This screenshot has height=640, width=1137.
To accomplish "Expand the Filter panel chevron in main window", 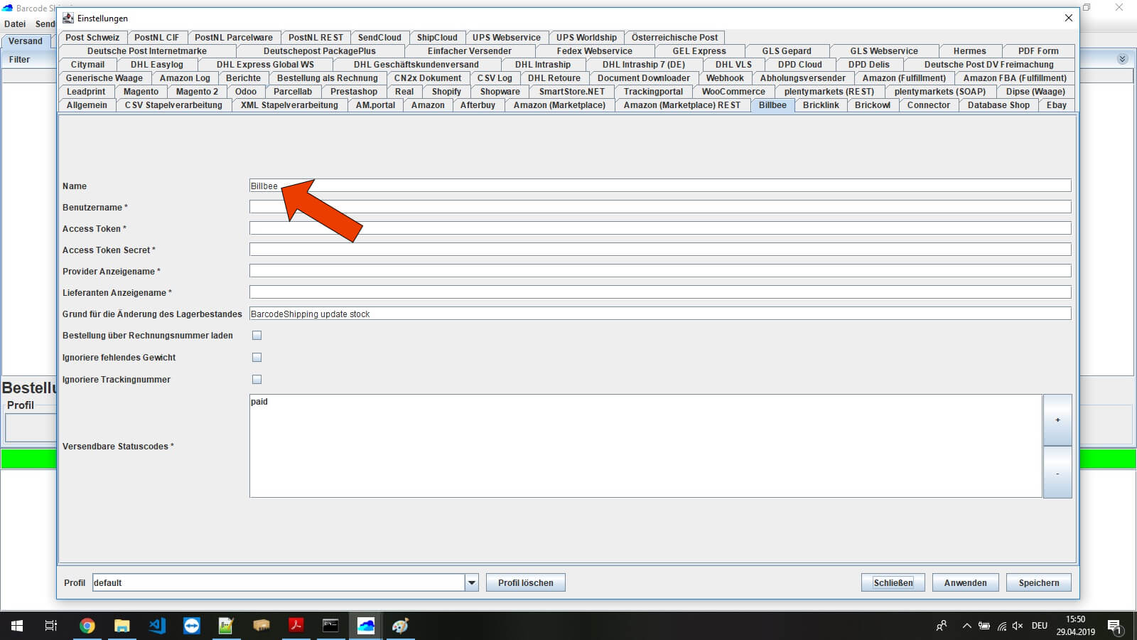I will click(1122, 59).
